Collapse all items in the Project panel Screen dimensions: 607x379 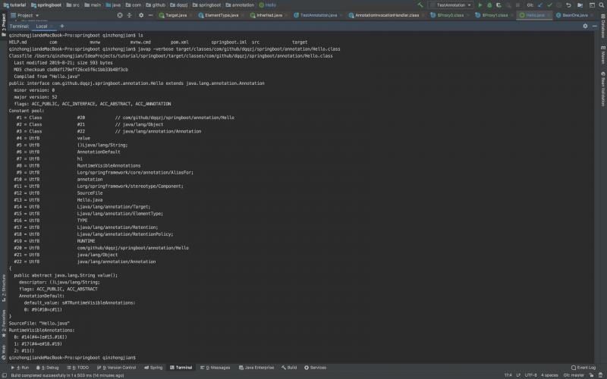130,15
